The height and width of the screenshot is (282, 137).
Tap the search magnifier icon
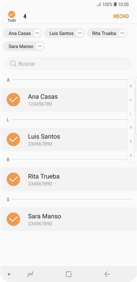[x=13, y=64]
